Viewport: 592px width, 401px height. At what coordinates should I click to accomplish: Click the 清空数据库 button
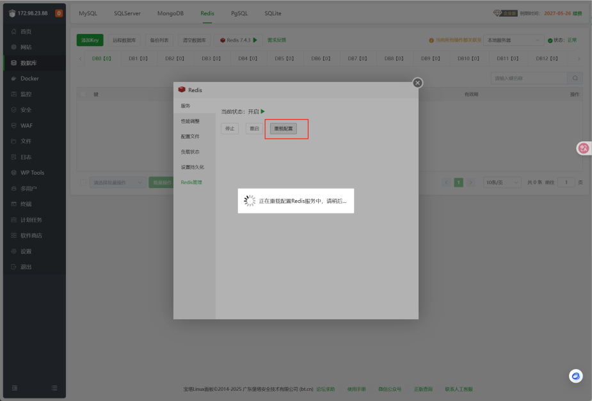coord(195,40)
